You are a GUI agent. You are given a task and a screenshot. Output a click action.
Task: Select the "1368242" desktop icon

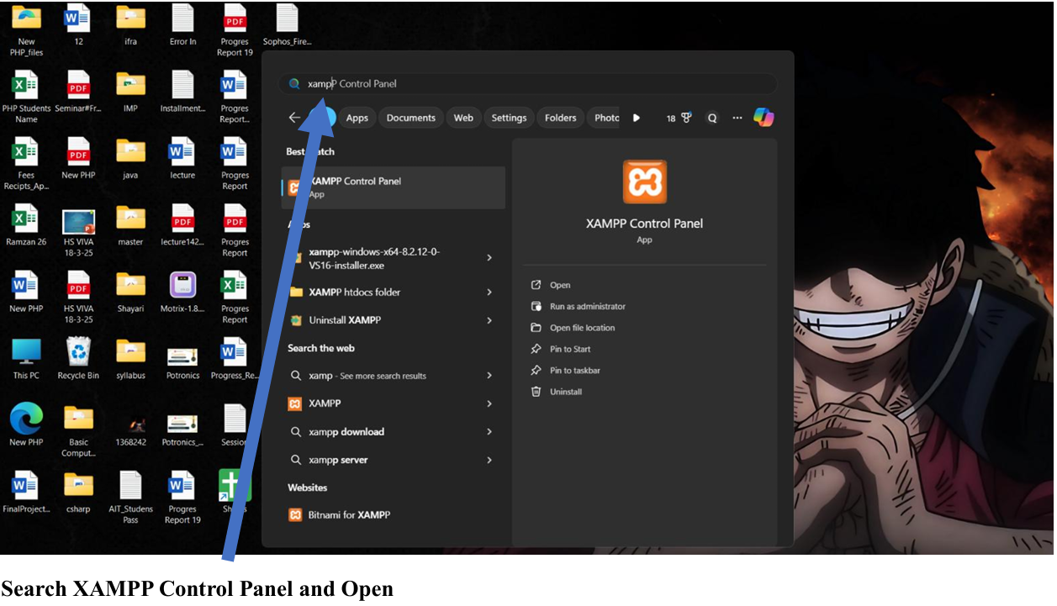(x=130, y=429)
